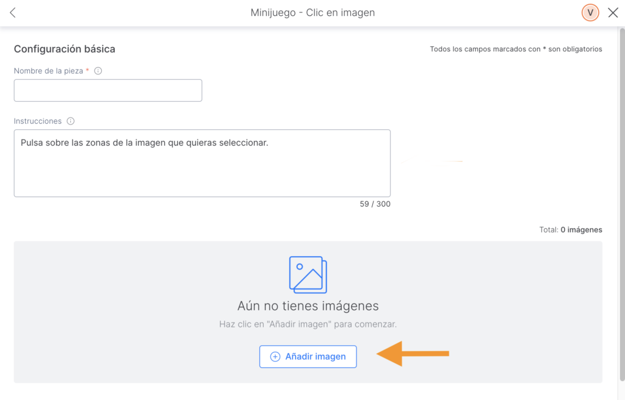Go back using the left chevron arrow

pyautogui.click(x=13, y=13)
